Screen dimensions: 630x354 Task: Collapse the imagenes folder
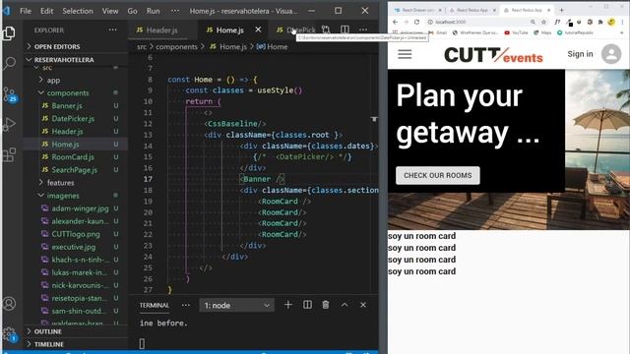click(x=63, y=196)
